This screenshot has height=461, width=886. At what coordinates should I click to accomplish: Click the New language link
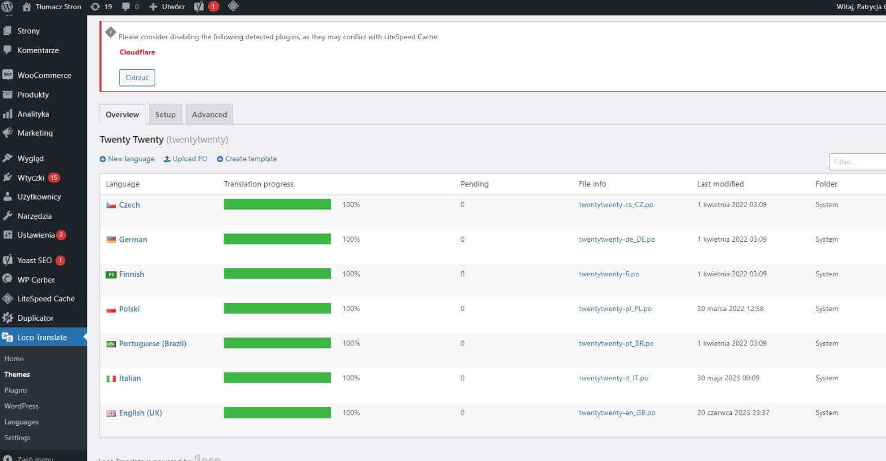pos(127,159)
